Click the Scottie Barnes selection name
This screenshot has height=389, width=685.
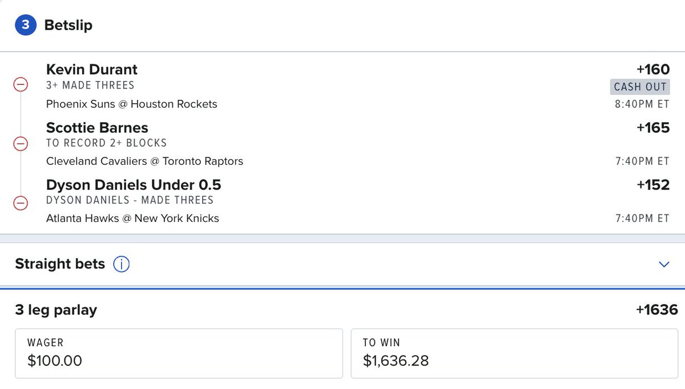pyautogui.click(x=97, y=127)
